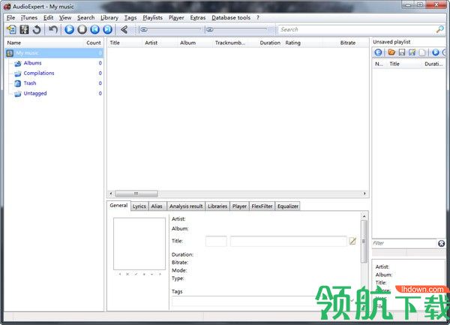Click the title track number field
The height and width of the screenshot is (325, 450).
[216, 241]
